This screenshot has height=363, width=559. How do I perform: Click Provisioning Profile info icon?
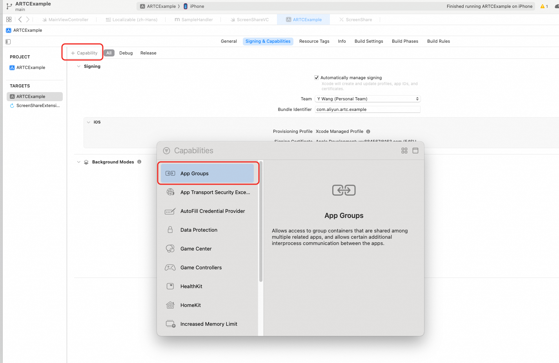pyautogui.click(x=368, y=132)
